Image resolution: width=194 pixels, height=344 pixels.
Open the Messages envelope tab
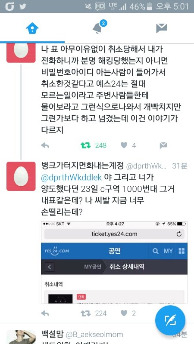click(162, 28)
